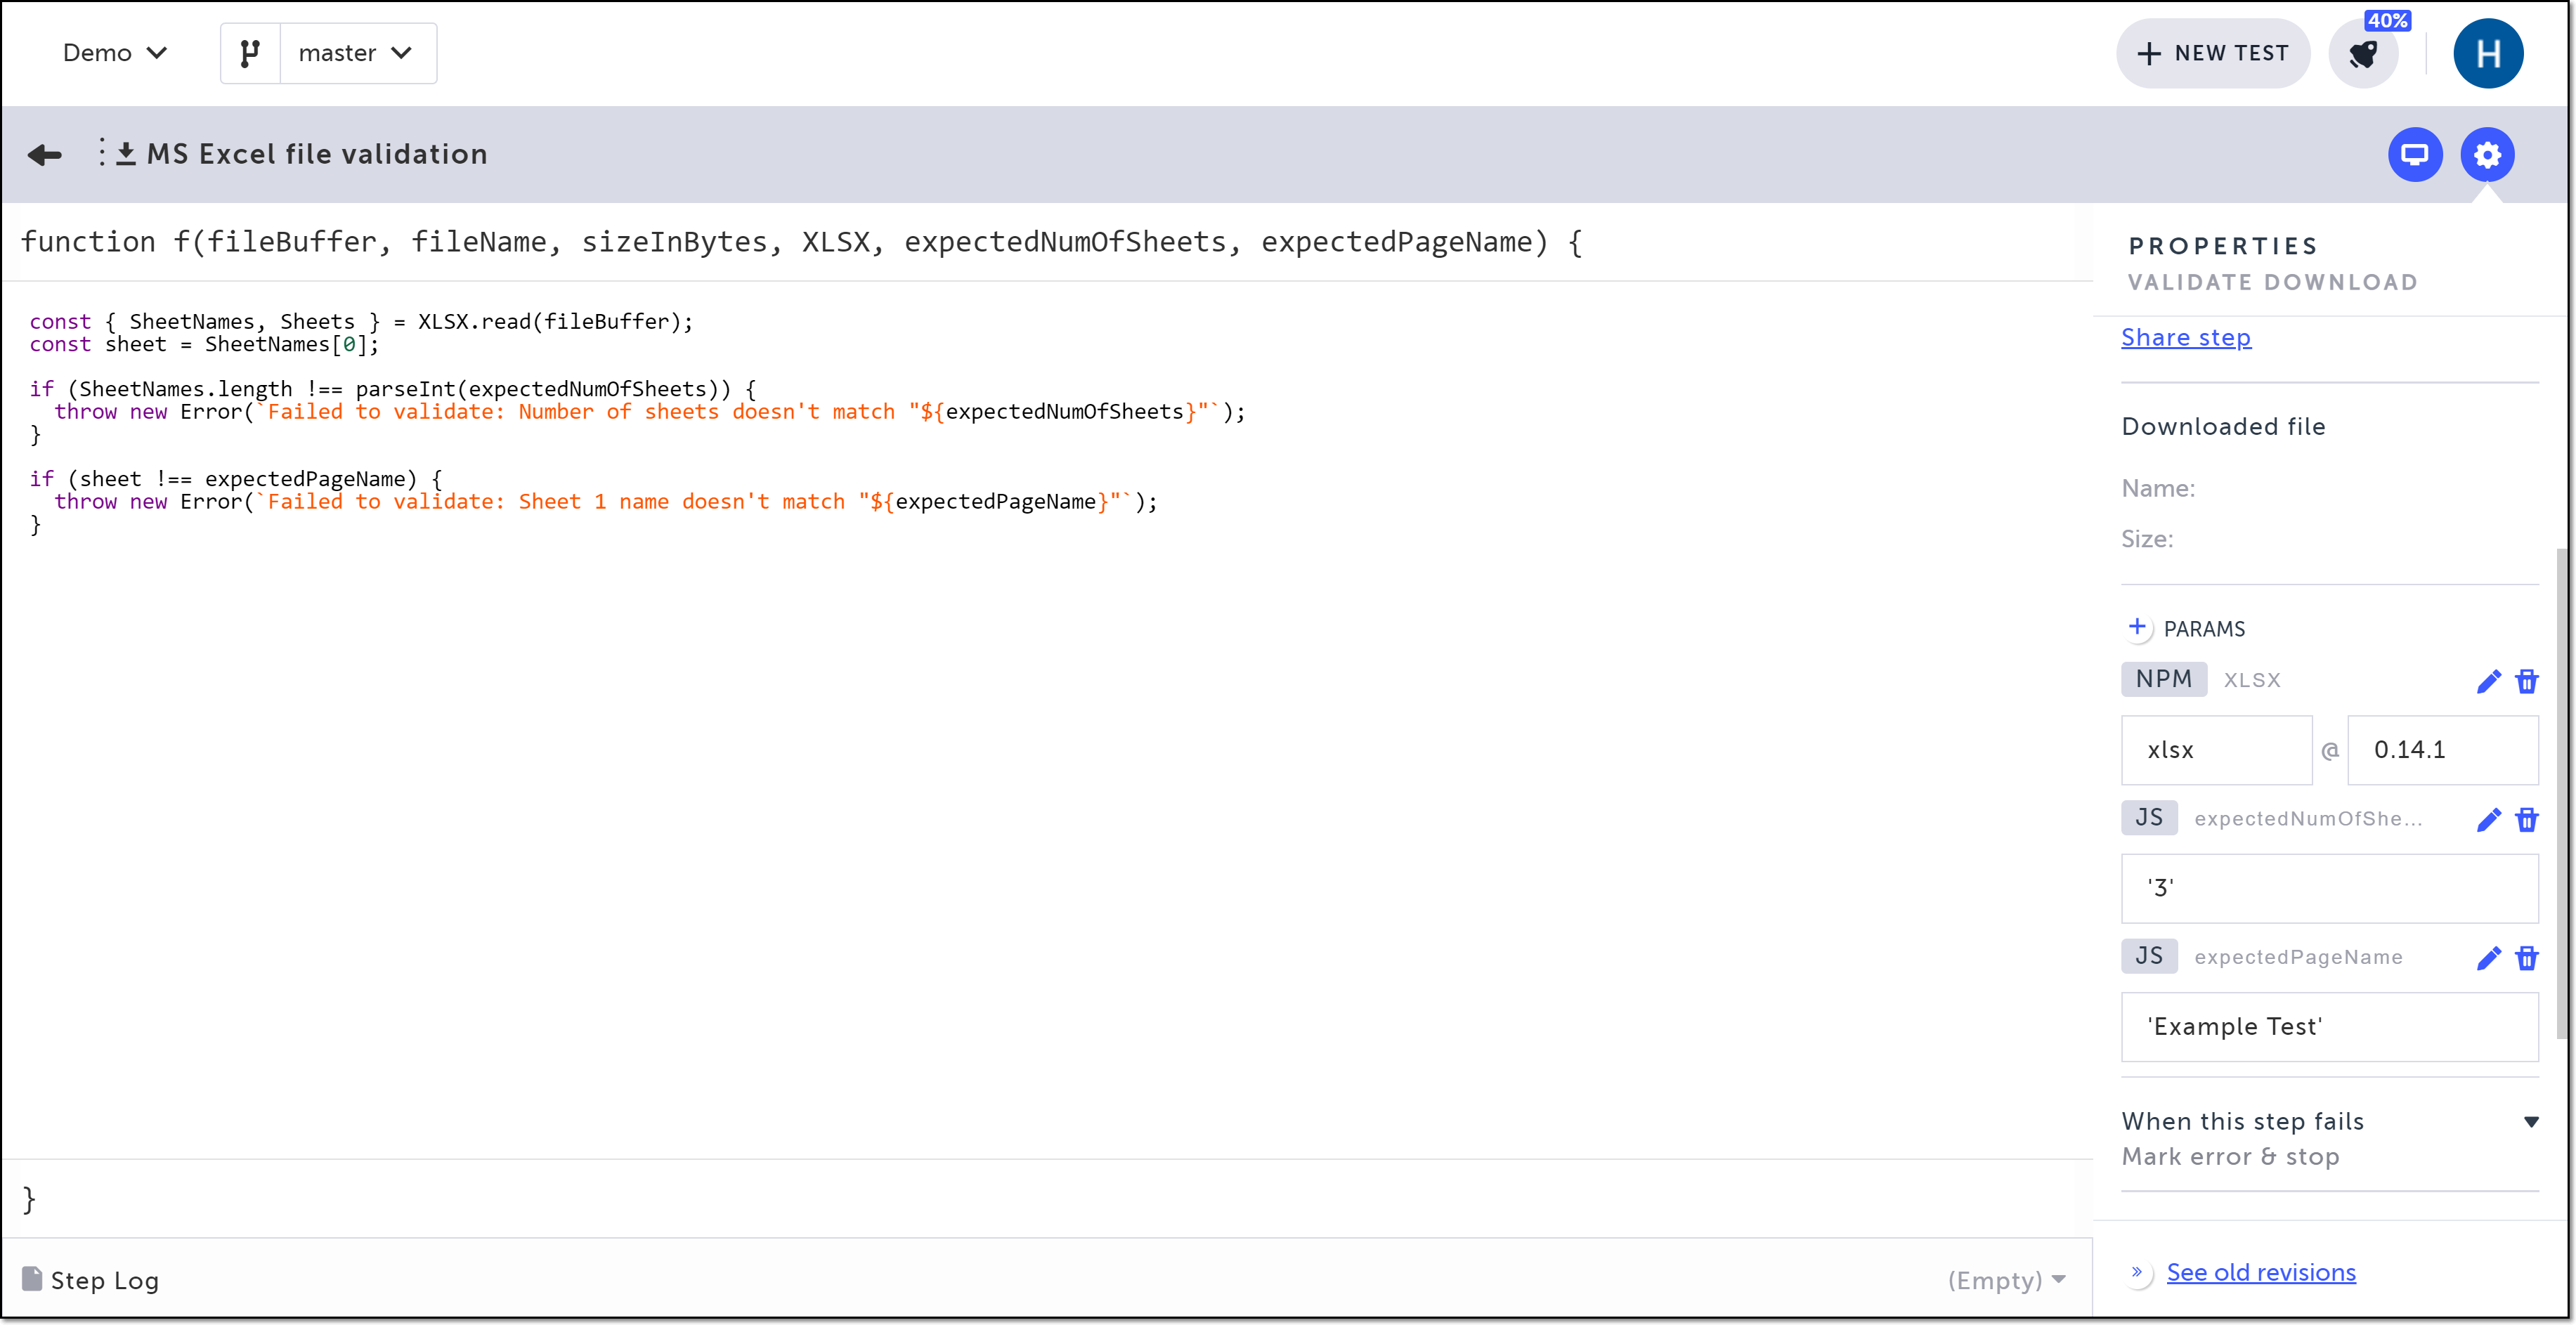
Task: Delete the XLSX NPM param
Action: pos(2527,681)
